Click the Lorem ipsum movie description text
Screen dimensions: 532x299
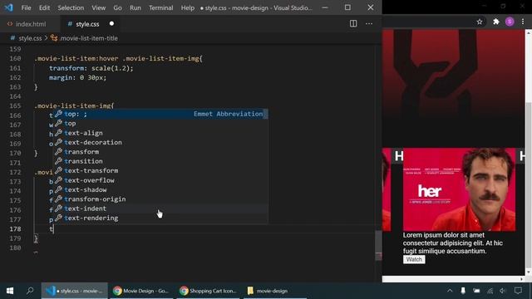(453, 243)
